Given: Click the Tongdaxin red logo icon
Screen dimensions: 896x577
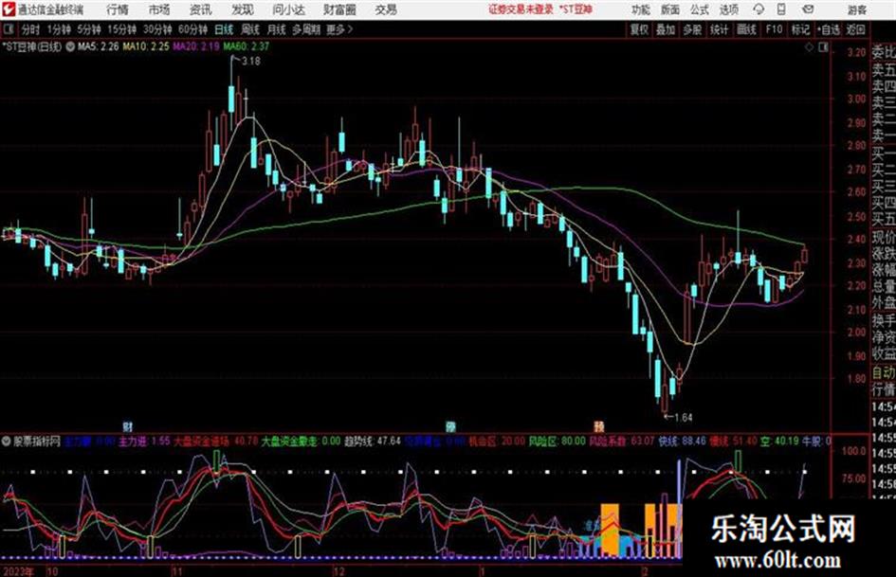Looking at the screenshot, I should [x=8, y=9].
